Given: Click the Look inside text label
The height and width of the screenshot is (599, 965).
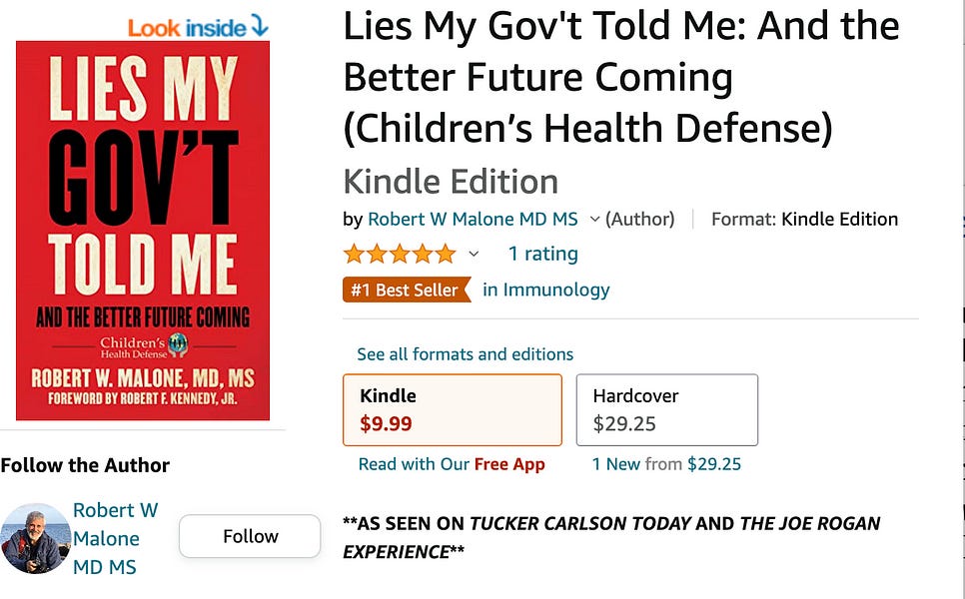Looking at the screenshot, I should click(x=187, y=28).
